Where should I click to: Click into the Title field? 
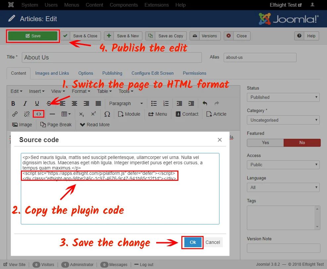[x=112, y=58]
